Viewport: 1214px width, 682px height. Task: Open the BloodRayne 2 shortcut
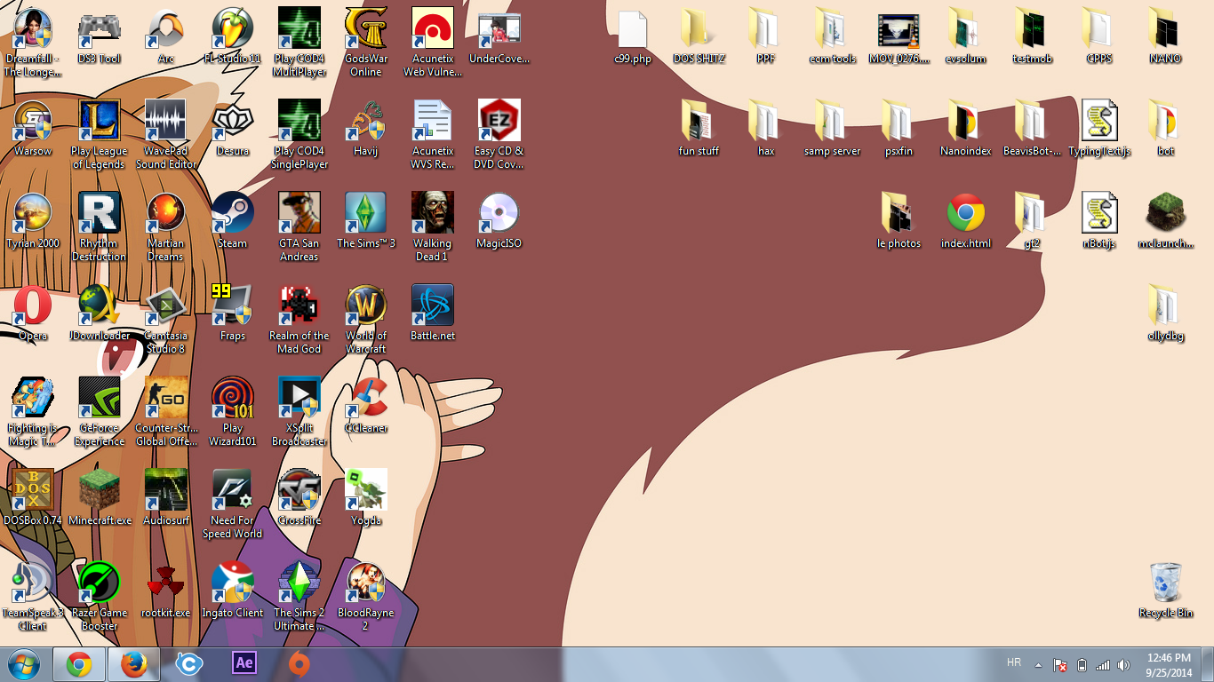point(366,597)
